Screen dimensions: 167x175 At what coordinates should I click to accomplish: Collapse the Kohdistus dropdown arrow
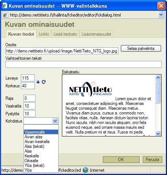click(x=55, y=121)
